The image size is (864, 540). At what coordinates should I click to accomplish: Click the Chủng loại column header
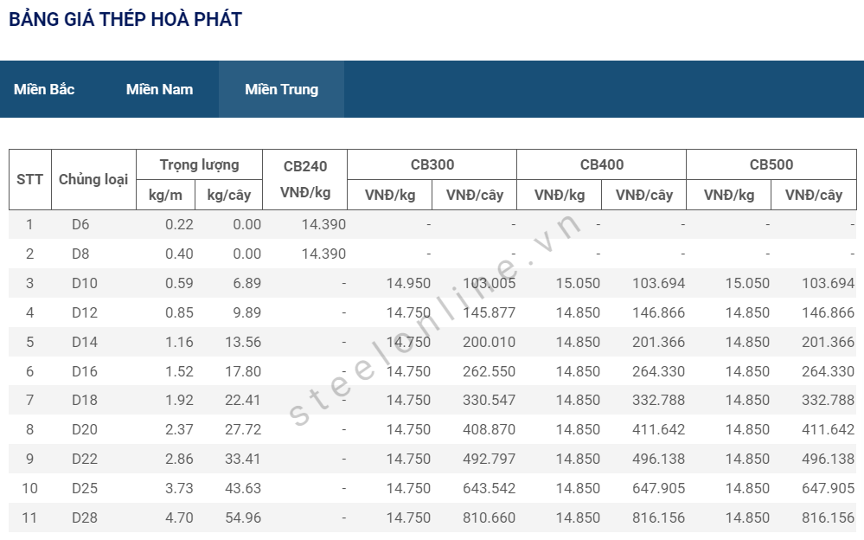[x=93, y=179]
